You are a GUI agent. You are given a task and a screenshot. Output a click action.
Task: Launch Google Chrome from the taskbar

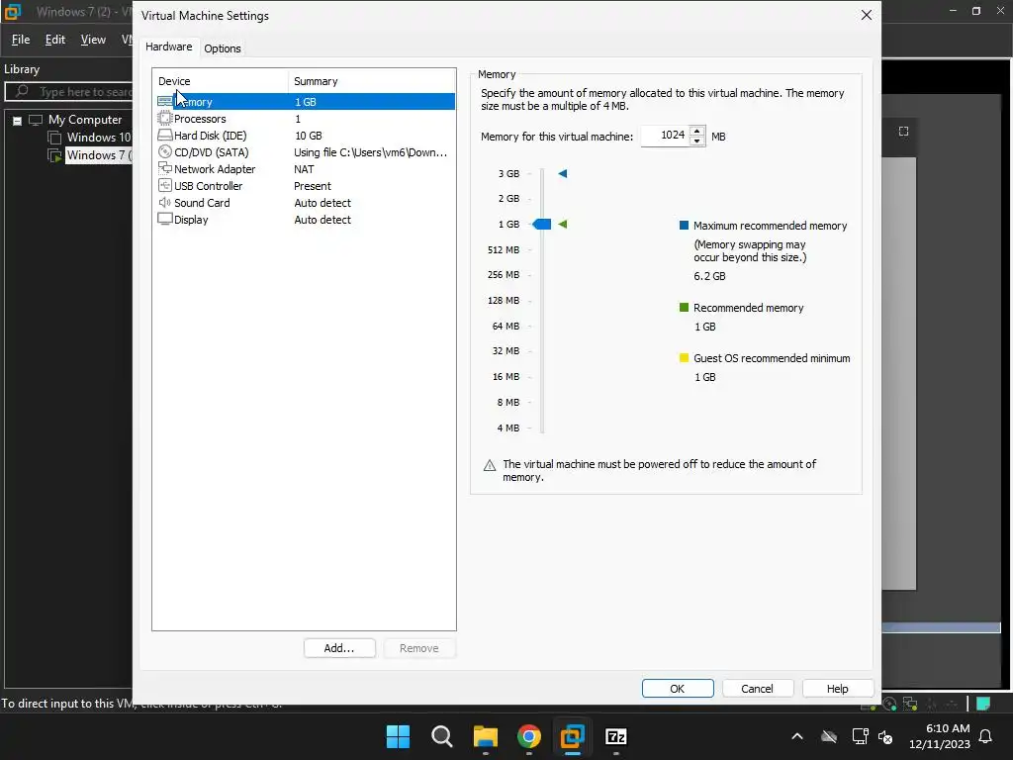[x=529, y=736]
